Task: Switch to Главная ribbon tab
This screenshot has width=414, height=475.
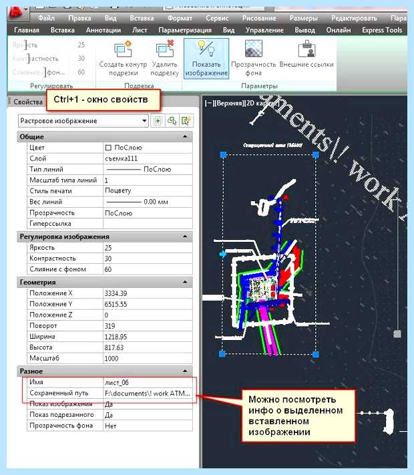Action: click(27, 30)
